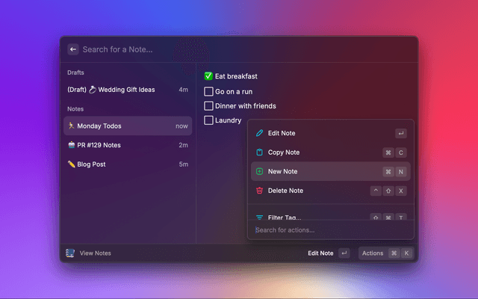Click the View Notes app icon
The image size is (478, 299).
click(70, 253)
